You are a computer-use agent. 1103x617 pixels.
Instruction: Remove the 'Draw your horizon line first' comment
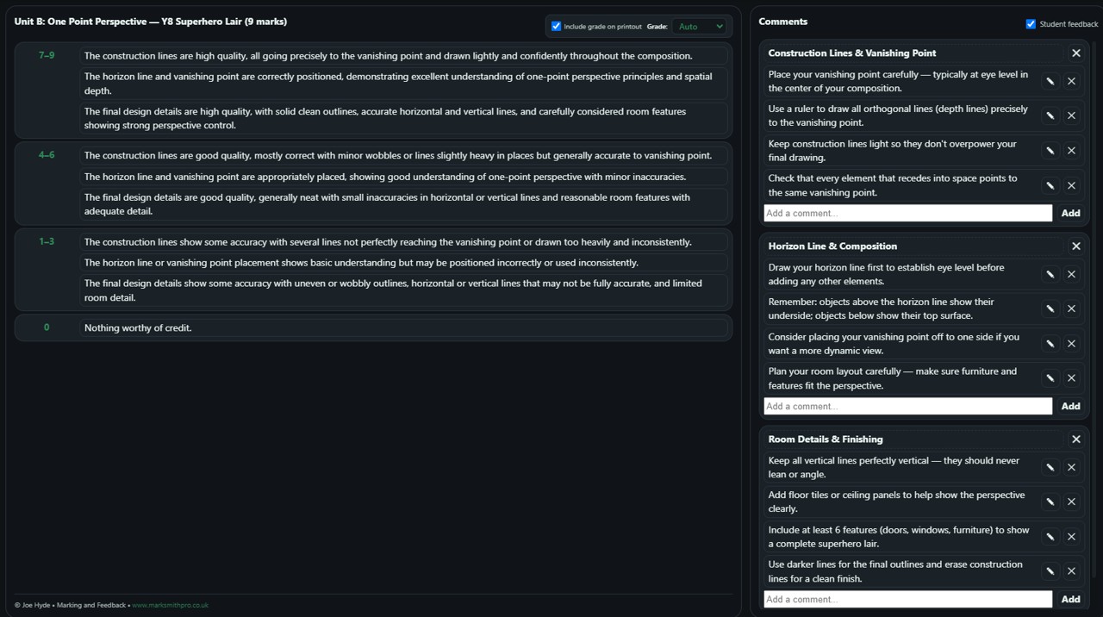click(x=1071, y=274)
